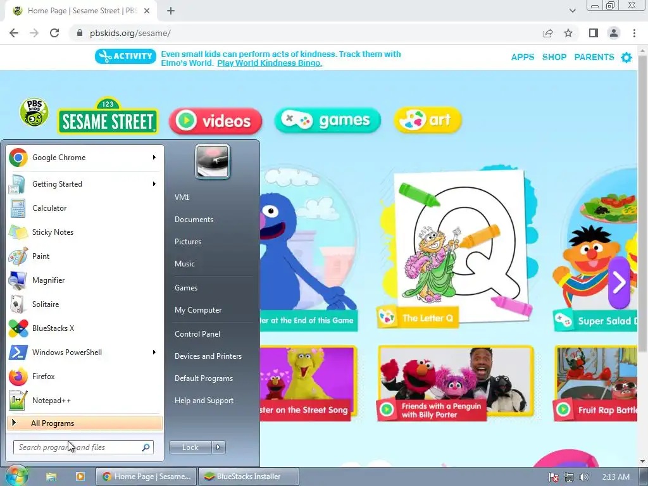Click the pbskids.org/sesame address bar
This screenshot has height=486, width=648.
(306, 33)
